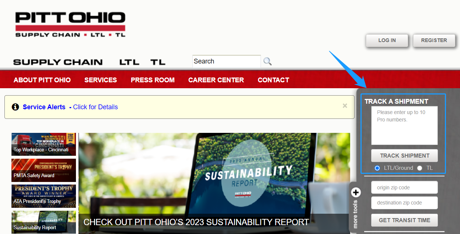Viewport: 460px width, 234px height.
Task: Expand the more tools plus icon
Action: coord(356,192)
